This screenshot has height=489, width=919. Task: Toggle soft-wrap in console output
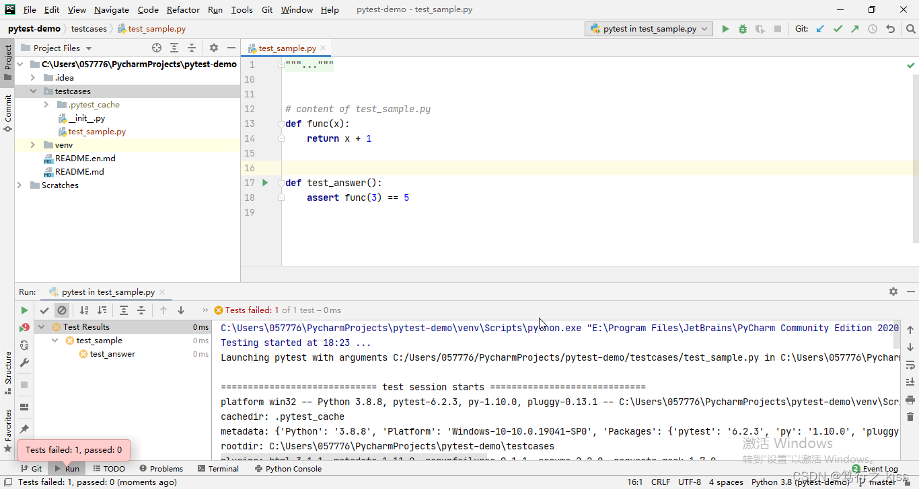(x=910, y=365)
